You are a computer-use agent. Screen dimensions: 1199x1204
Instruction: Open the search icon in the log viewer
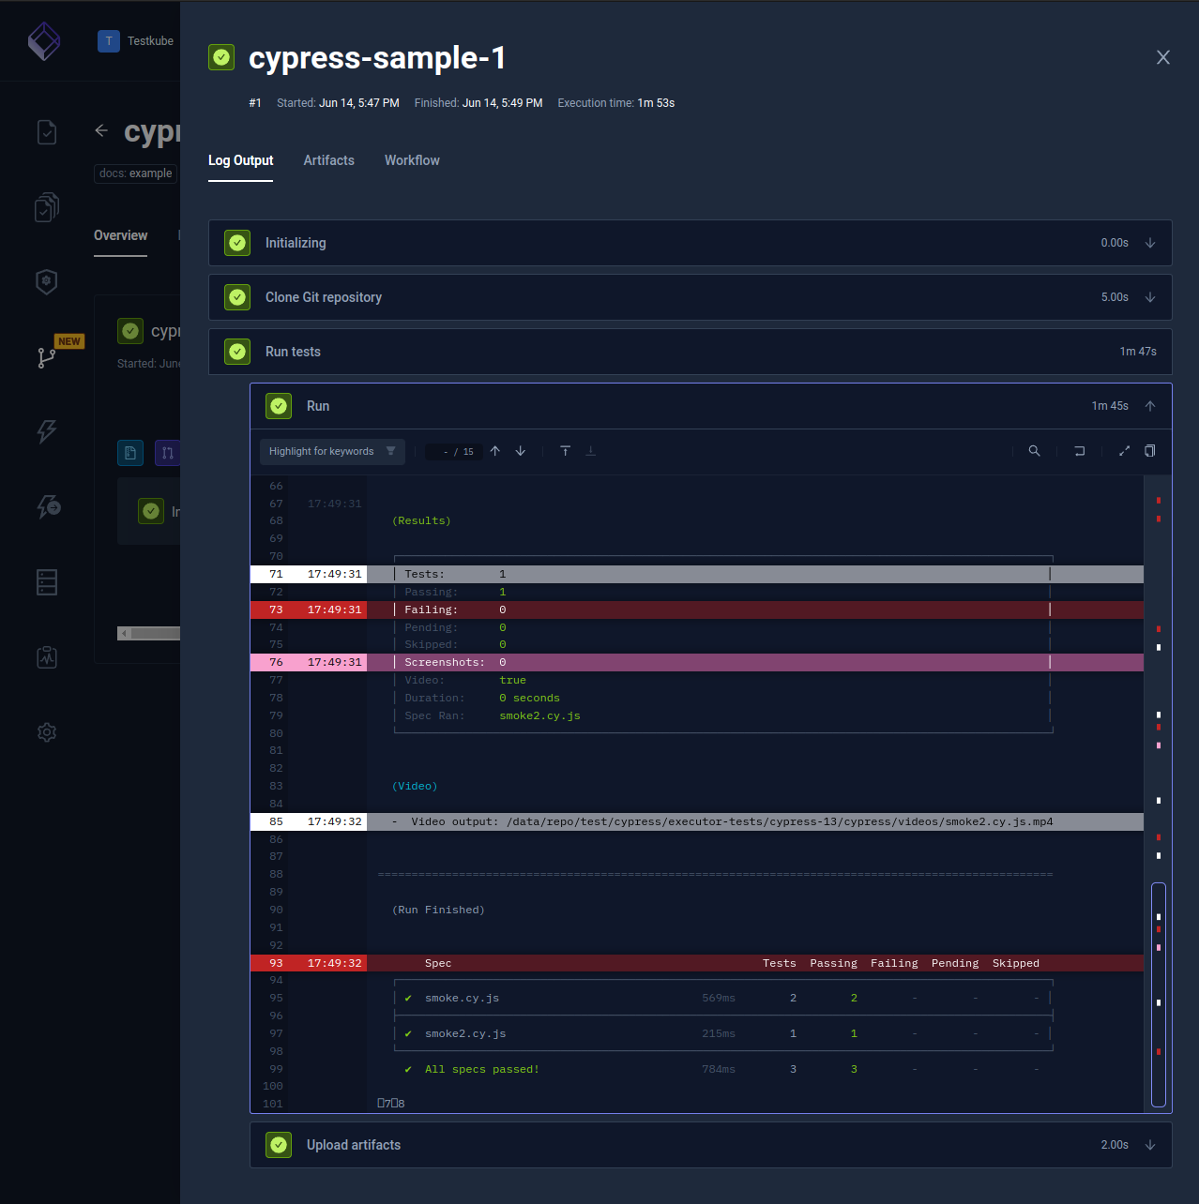[1034, 451]
